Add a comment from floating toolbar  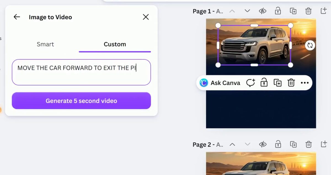tap(250, 83)
